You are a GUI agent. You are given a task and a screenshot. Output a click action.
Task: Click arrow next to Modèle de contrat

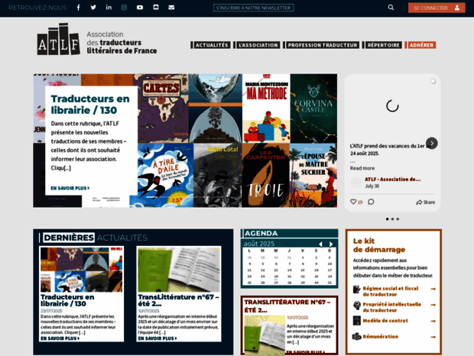coord(433,321)
